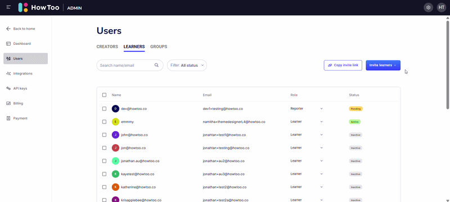Viewport: 450px width, 202px height.
Task: Open the HT profile avatar menu
Action: tap(442, 7)
